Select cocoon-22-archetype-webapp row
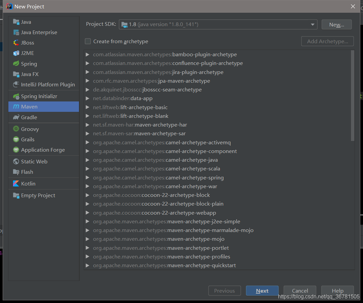The width and height of the screenshot is (363, 303). 219,213
